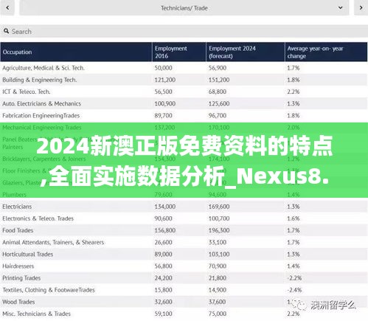Select Misc. Technicians & Trades row
368x321 pixels.
coord(184,314)
